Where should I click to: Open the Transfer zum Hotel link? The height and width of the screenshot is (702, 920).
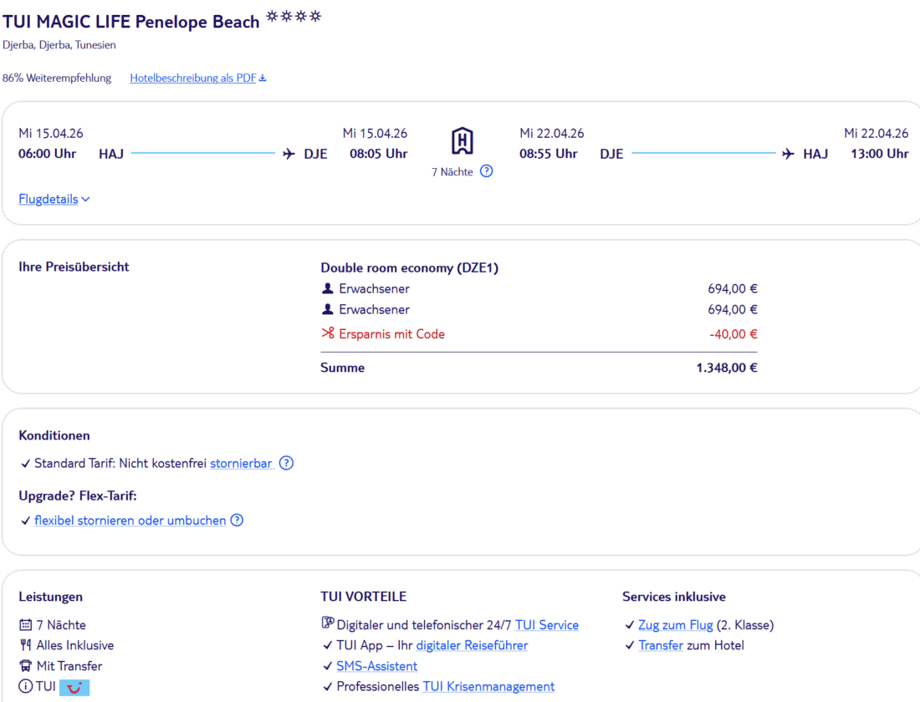pyautogui.click(x=661, y=646)
